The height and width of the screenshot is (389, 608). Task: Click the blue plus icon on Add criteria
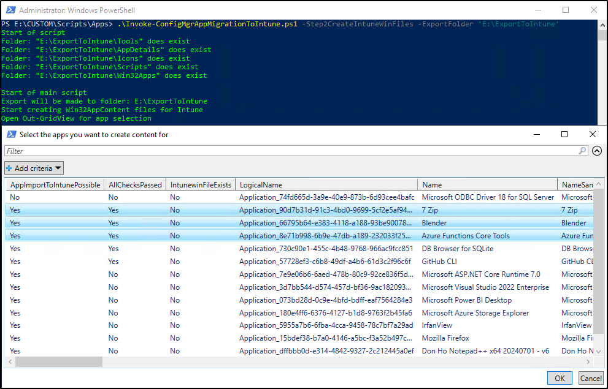coord(9,168)
